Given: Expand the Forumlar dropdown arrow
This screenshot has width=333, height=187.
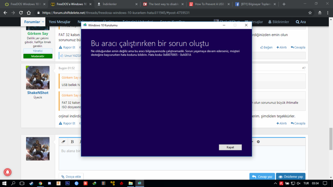Looking at the screenshot, I should click(43, 22).
